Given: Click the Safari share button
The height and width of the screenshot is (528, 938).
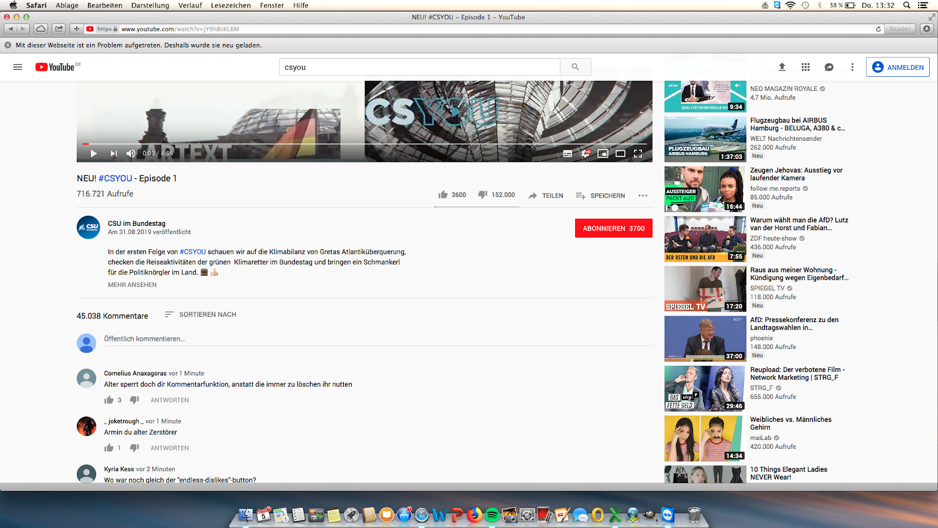Looking at the screenshot, I should coord(59,29).
